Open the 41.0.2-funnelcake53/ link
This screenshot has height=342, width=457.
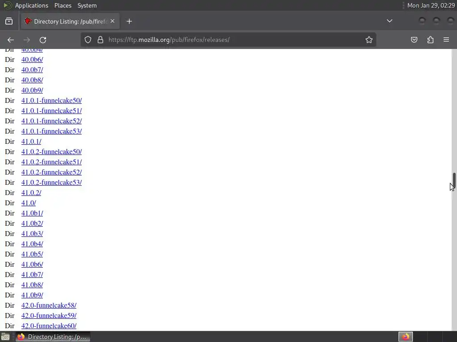click(52, 182)
